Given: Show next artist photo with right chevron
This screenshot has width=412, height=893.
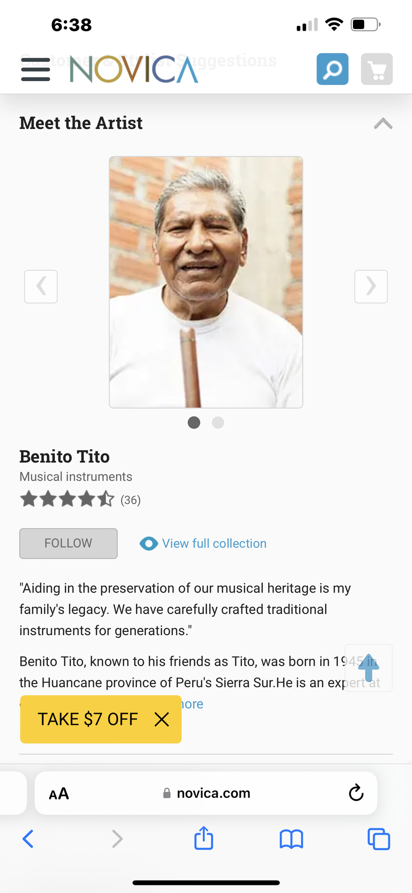Looking at the screenshot, I should click(x=371, y=286).
